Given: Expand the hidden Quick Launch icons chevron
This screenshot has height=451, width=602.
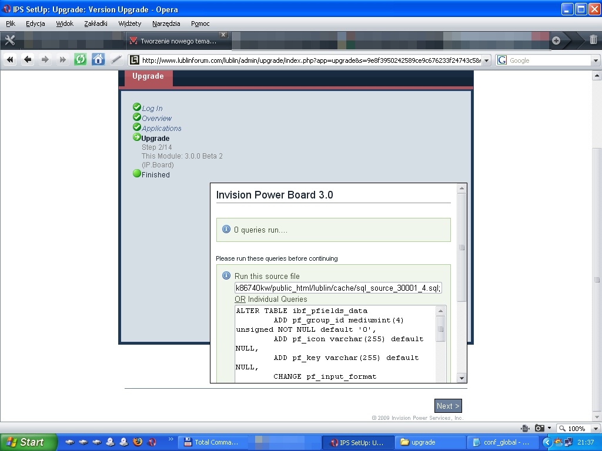Looking at the screenshot, I should coord(171,439).
